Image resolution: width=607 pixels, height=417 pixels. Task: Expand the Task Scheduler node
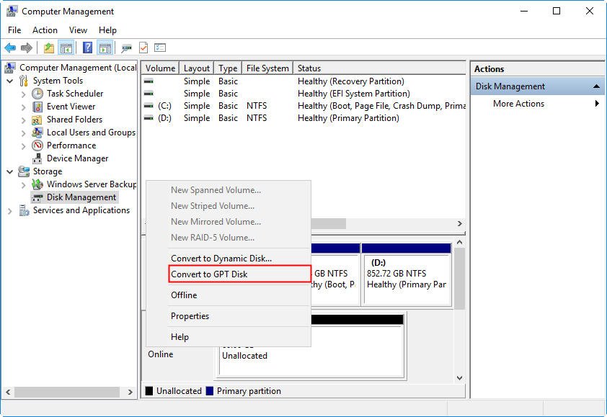coord(24,94)
